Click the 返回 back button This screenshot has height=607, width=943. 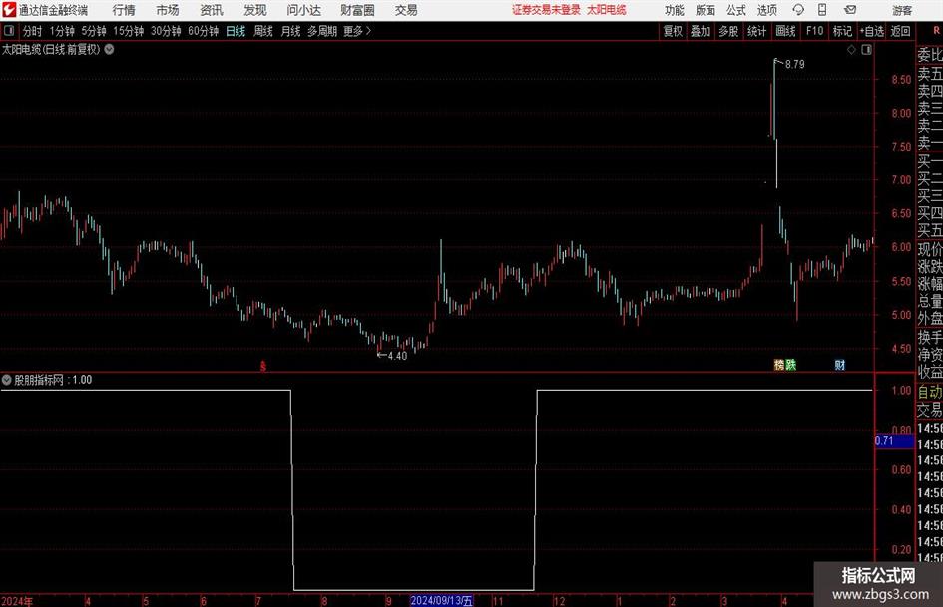[900, 31]
